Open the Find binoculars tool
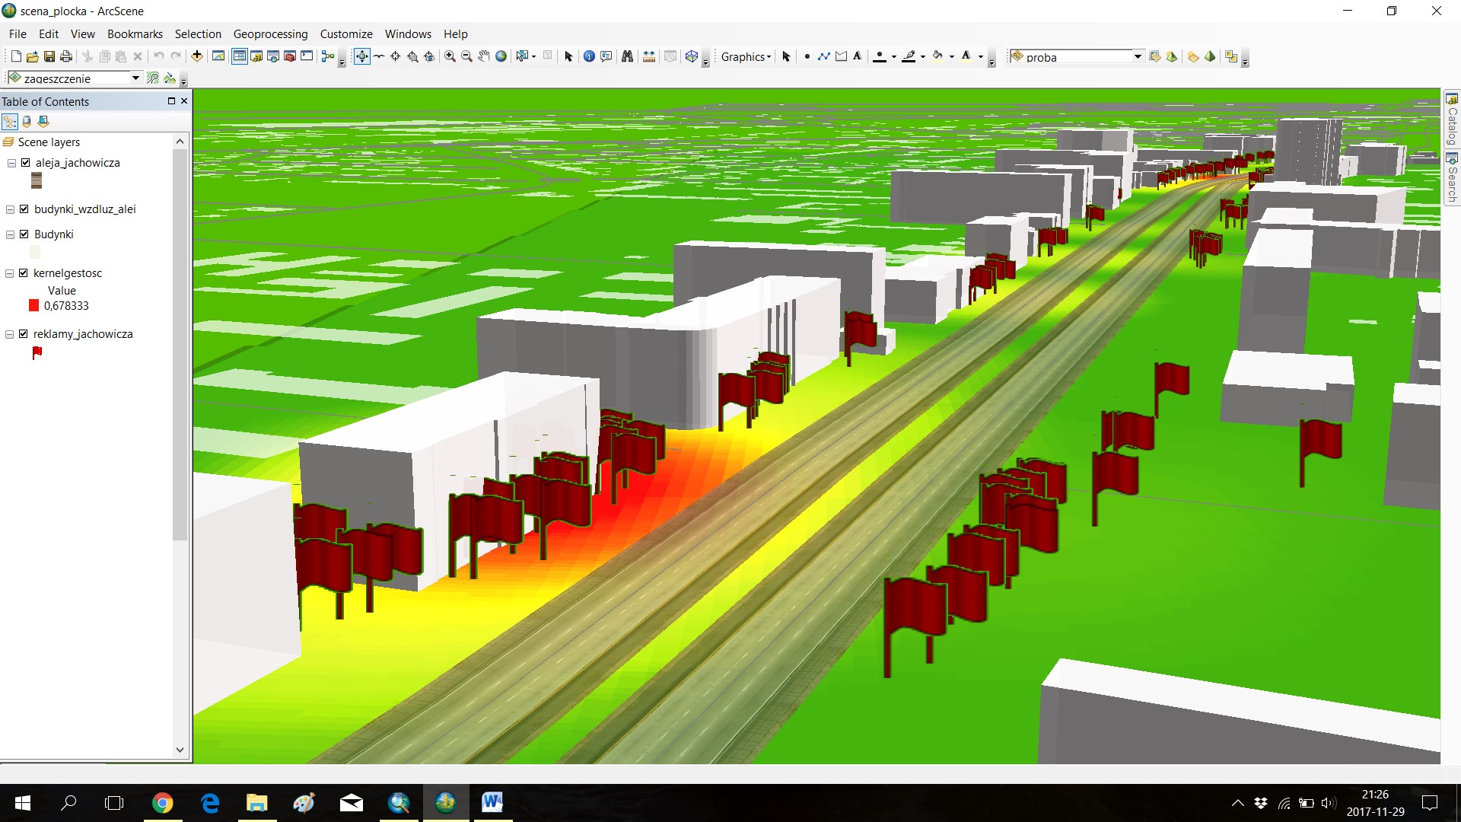This screenshot has height=822, width=1461. pyautogui.click(x=627, y=56)
